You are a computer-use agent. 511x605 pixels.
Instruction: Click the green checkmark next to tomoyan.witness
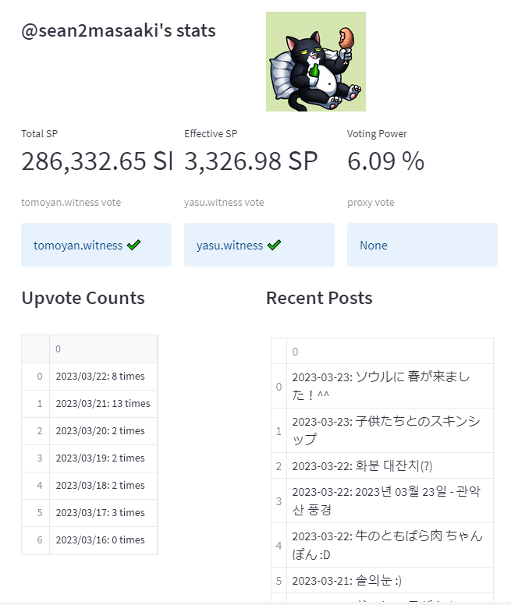pos(133,245)
